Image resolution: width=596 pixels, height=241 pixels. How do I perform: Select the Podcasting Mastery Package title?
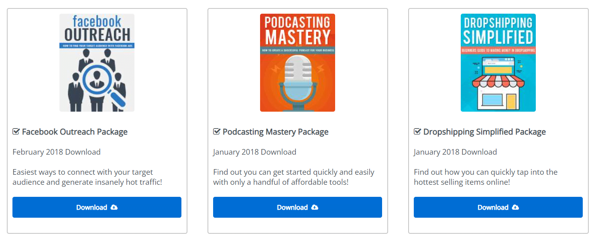[x=275, y=132]
